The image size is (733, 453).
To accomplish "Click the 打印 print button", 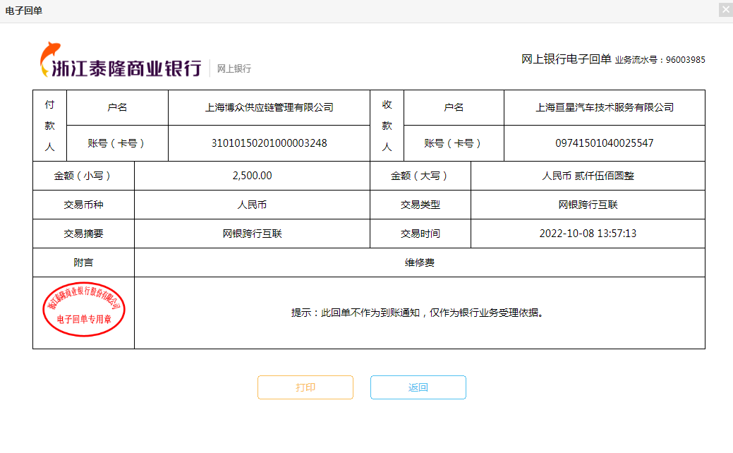I will (305, 387).
